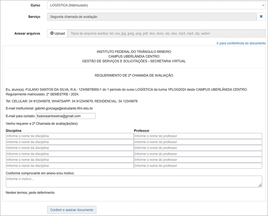Viewport: 268px width, 216px height.
Task: Edit the E-mail para contato field
Action: (66, 116)
